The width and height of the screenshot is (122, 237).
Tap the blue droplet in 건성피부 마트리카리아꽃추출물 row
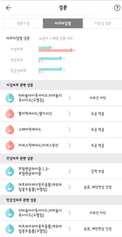coord(10,187)
